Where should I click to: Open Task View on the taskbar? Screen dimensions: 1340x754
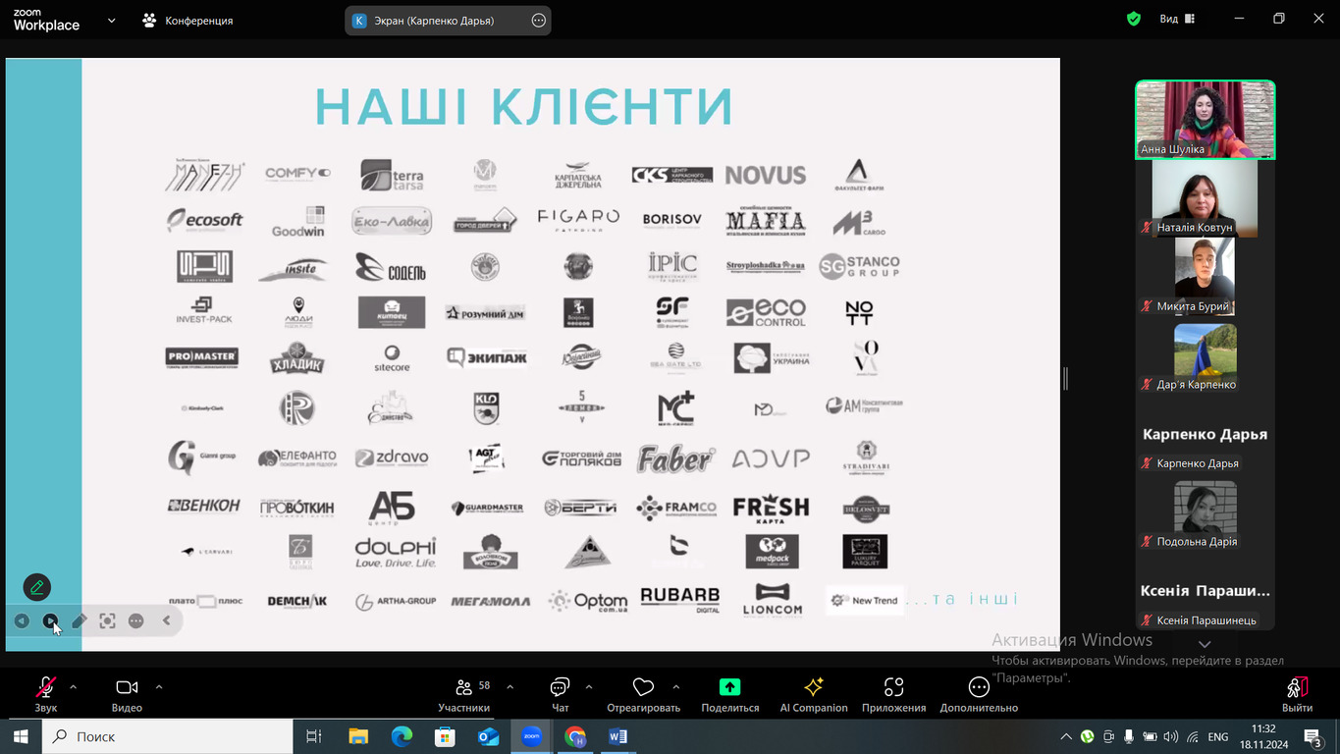coord(314,736)
